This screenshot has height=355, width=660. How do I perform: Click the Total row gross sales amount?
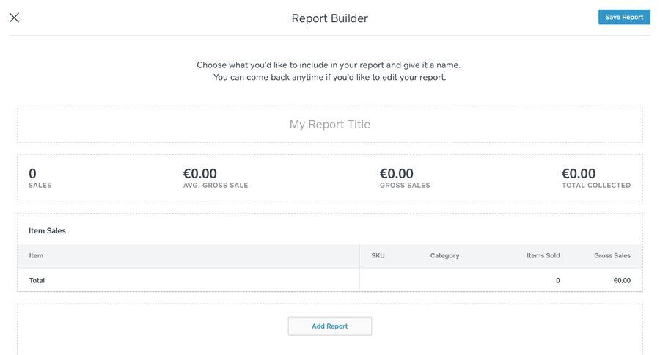click(621, 281)
